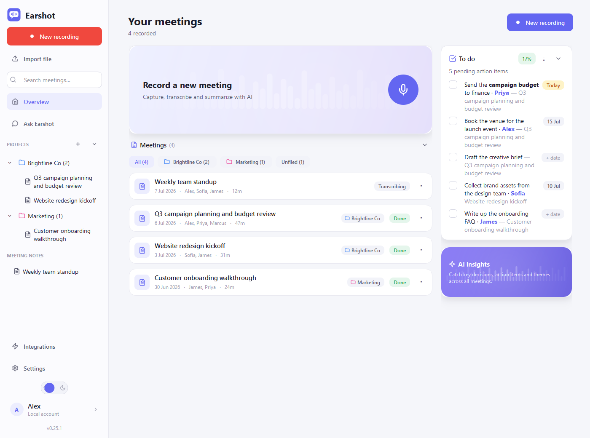The image size is (590, 438).
Task: Add date to Draft the creative brief task
Action: tap(553, 158)
